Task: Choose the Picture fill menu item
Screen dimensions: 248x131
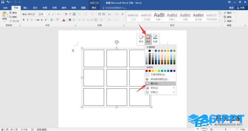Action: pos(160,84)
